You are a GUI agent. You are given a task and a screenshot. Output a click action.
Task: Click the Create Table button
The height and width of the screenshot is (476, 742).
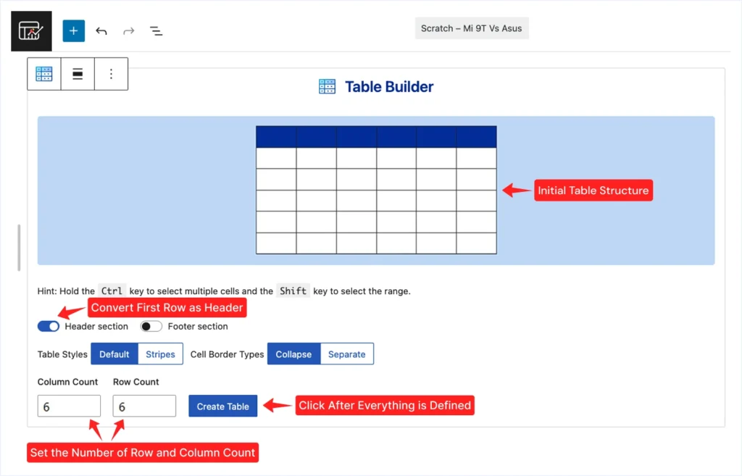[x=223, y=406]
